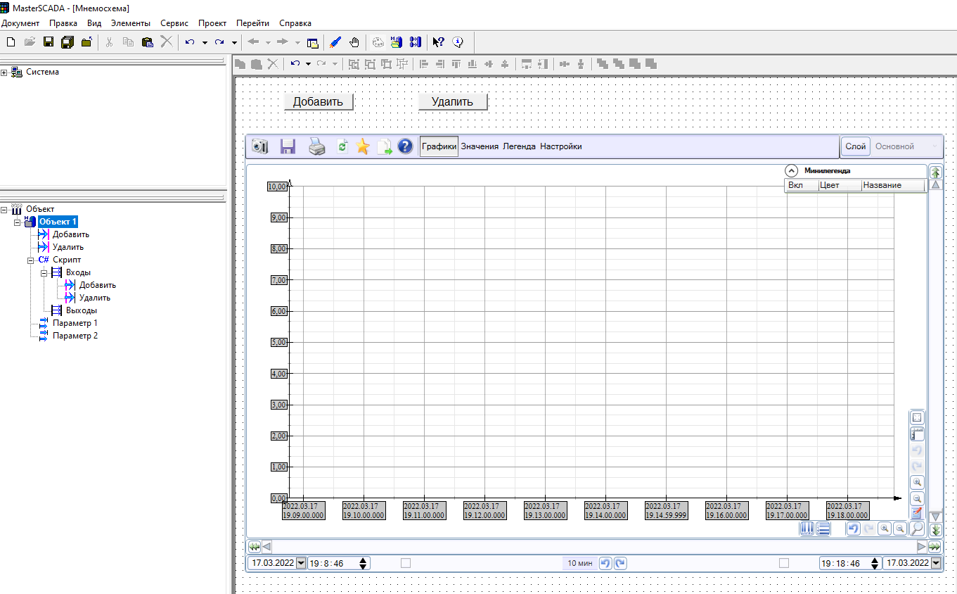Click the horizontal time scrollbar track
Image resolution: width=957 pixels, height=594 pixels.
click(594, 546)
